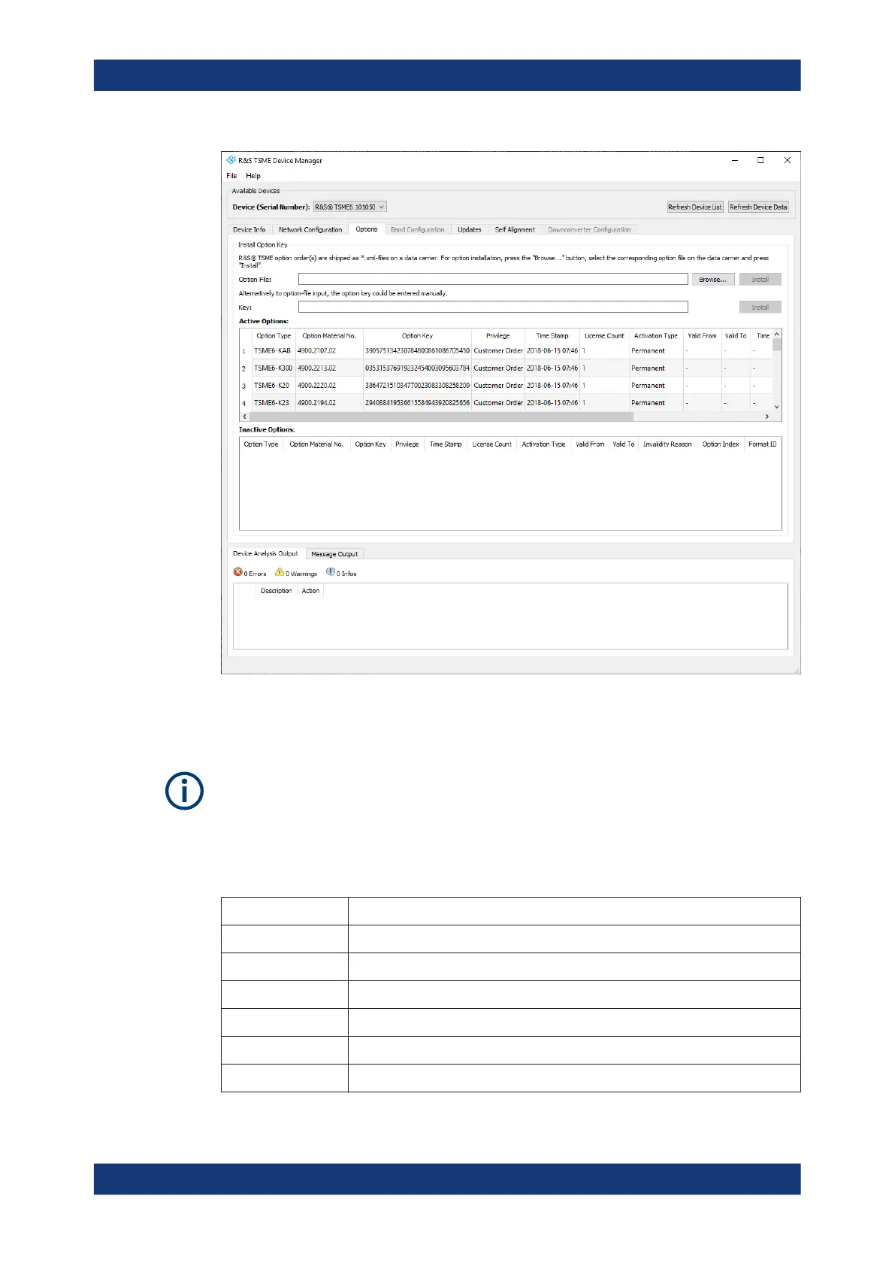Click the option key starting with 3905
895x1266 pixels.
tap(417, 351)
